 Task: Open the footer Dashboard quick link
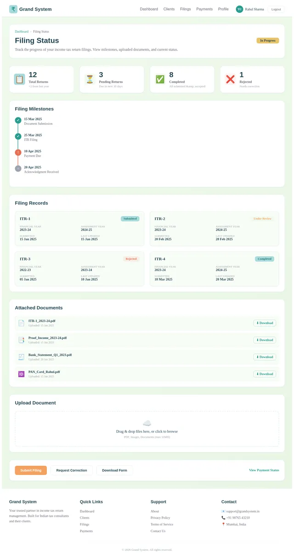87,511
